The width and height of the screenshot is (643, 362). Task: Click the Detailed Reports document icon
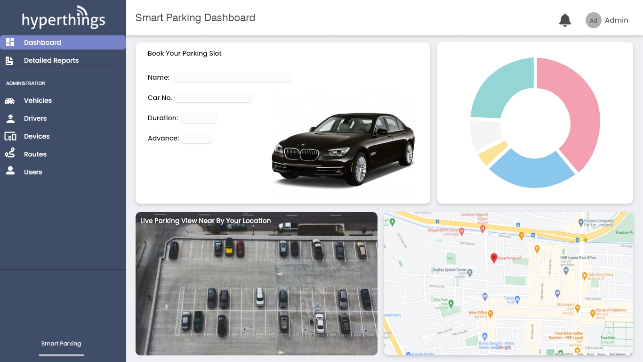pos(10,60)
